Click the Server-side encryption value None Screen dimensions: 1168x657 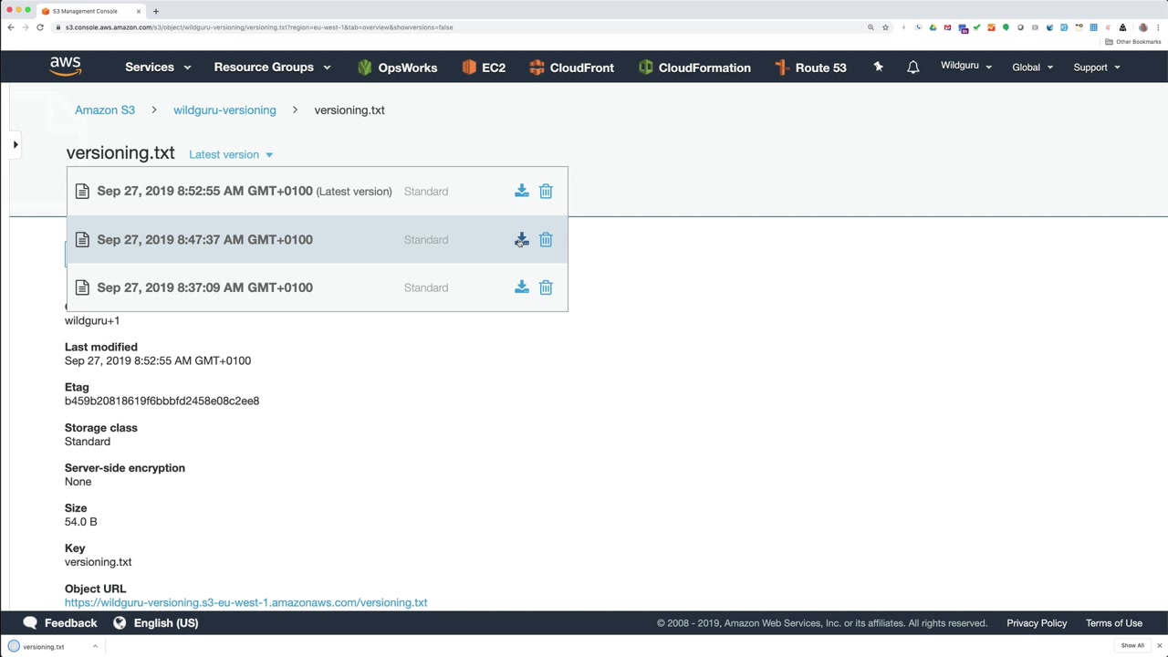[78, 482]
